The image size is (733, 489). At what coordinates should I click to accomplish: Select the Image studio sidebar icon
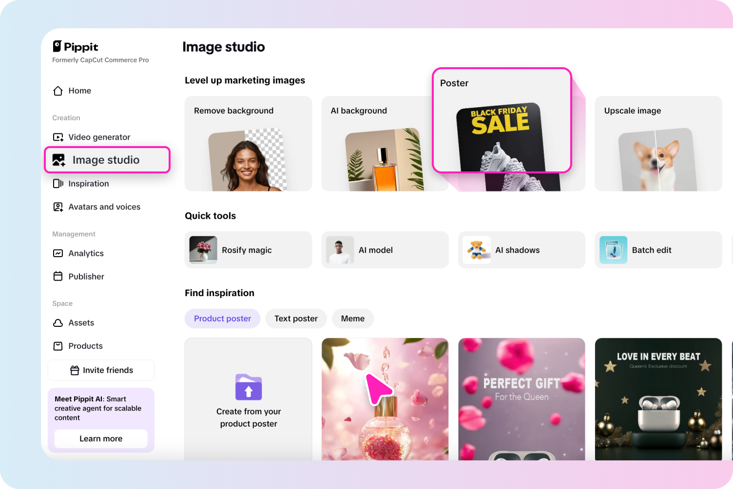point(58,160)
